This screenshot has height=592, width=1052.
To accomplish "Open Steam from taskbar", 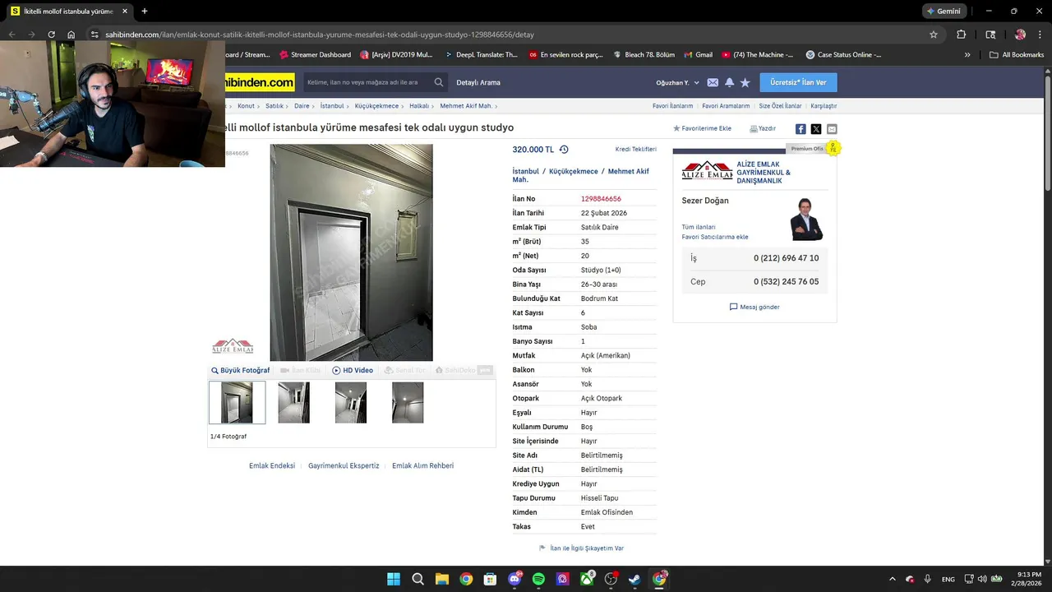I will pos(634,579).
